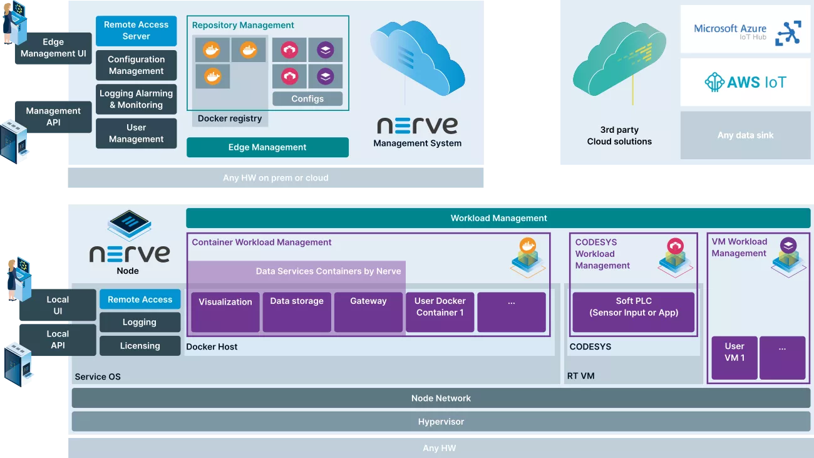Viewport: 814px width, 458px height.
Task: Click the VM Workload Management heading
Action: point(739,247)
